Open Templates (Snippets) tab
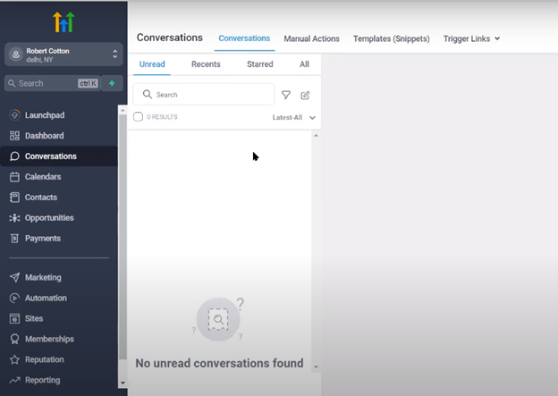This screenshot has height=396, width=558. [x=391, y=38]
